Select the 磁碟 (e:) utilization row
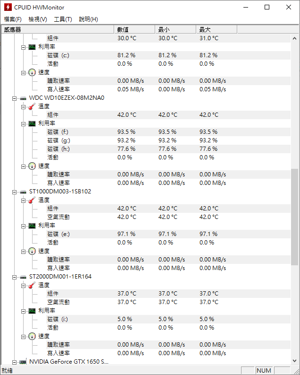 point(146,234)
